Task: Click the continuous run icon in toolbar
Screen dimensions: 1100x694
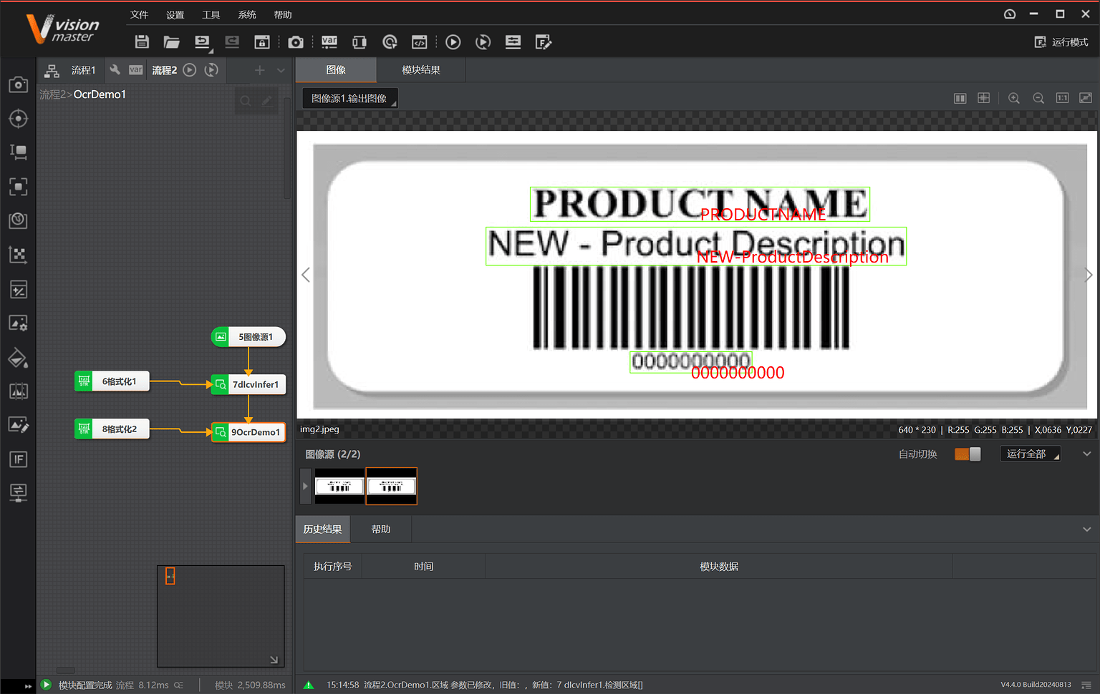Action: 483,42
